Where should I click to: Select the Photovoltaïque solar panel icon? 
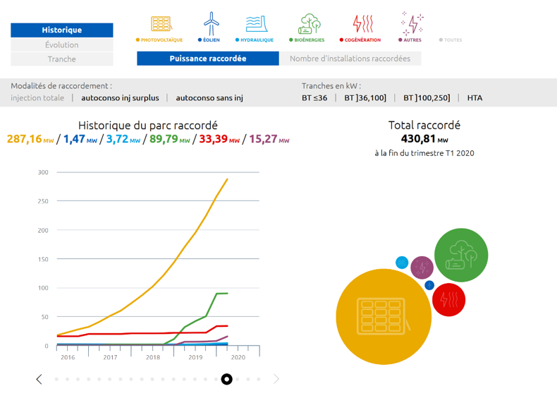click(x=161, y=24)
